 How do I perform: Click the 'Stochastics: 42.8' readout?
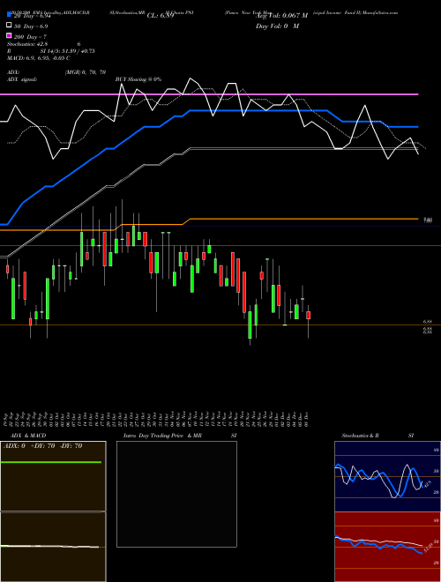pos(26,44)
